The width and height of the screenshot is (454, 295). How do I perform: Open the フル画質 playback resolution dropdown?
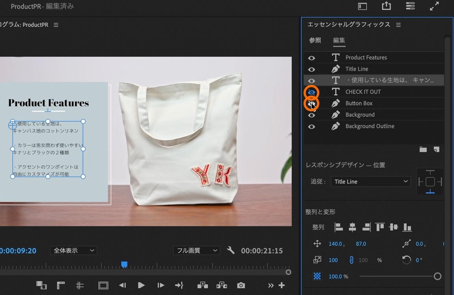(x=196, y=250)
